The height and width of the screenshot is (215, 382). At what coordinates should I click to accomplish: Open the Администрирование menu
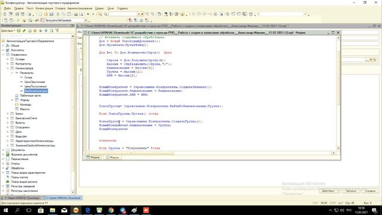point(80,8)
